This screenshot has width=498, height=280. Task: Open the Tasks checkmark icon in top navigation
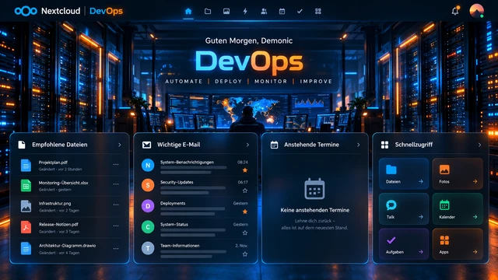pyautogui.click(x=300, y=12)
